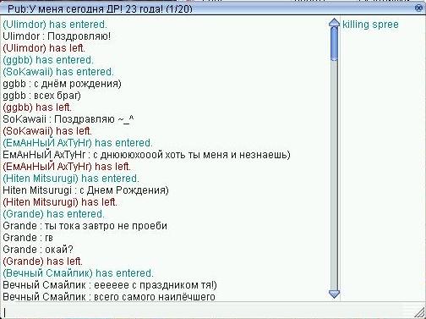Click the message starting "ЕмАнНыЙ АхТуНг : с днюююхооой"
This screenshot has height=319, width=426.
coord(146,155)
